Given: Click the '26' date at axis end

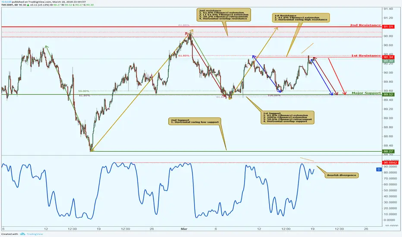Looking at the screenshot, I should (x=366, y=229).
